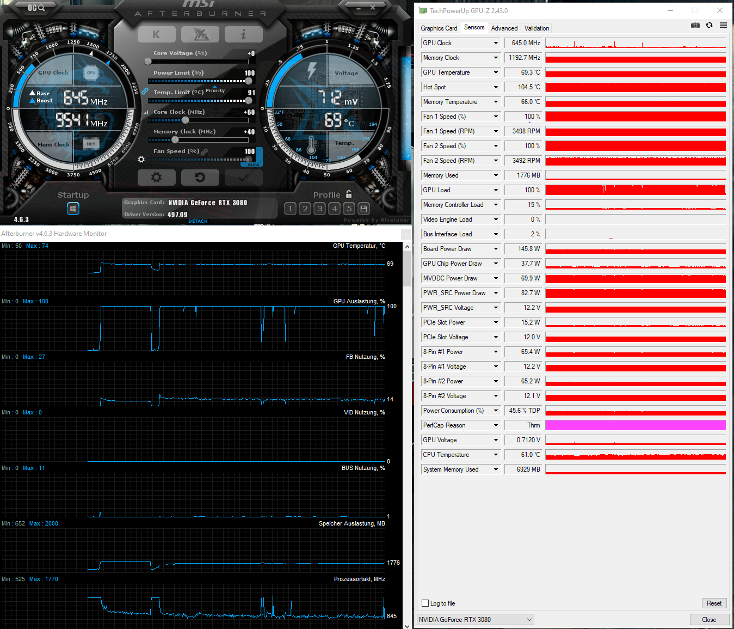
Task: Open Board Power Draw sensor dropdown
Action: coord(496,249)
